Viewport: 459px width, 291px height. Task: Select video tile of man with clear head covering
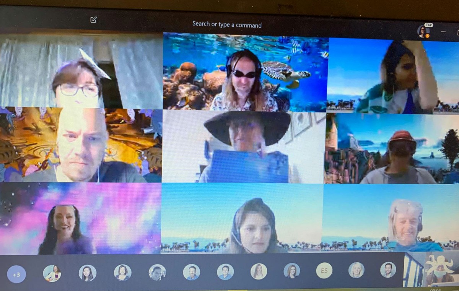391,218
